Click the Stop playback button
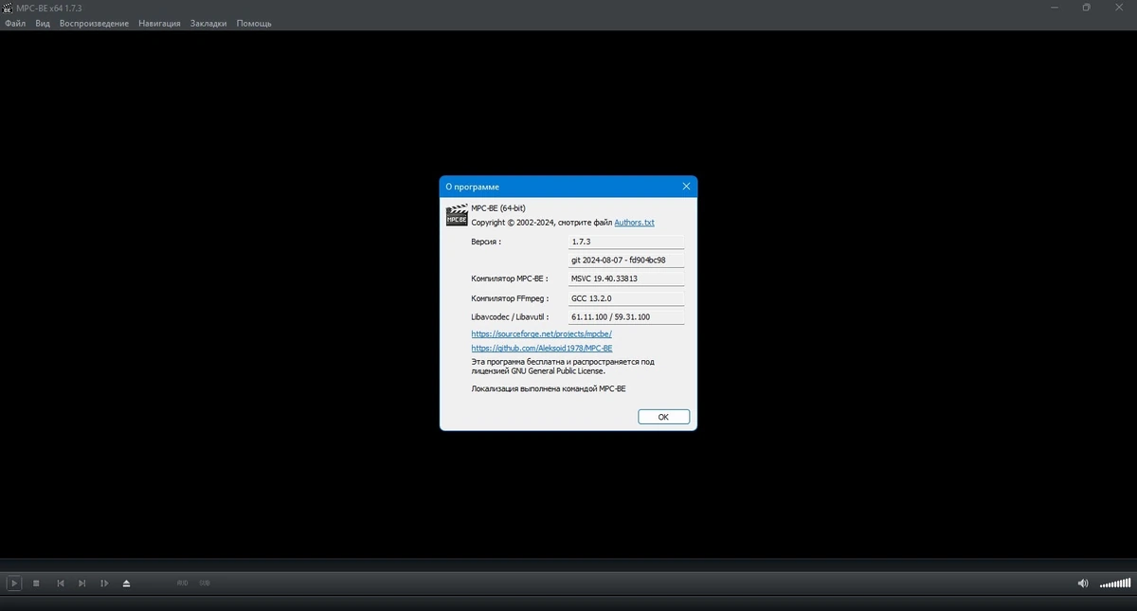The image size is (1137, 611). [x=36, y=584]
